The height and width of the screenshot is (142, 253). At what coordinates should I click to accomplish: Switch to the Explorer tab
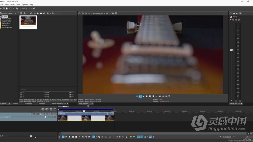[15, 104]
